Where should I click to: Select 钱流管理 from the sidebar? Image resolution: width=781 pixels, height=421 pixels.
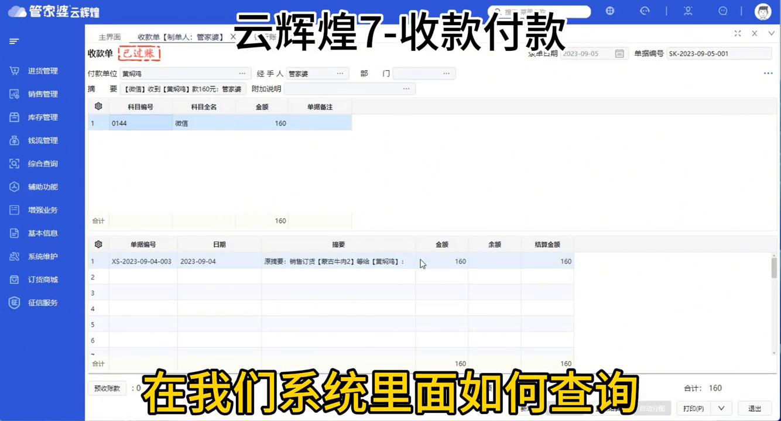click(42, 140)
